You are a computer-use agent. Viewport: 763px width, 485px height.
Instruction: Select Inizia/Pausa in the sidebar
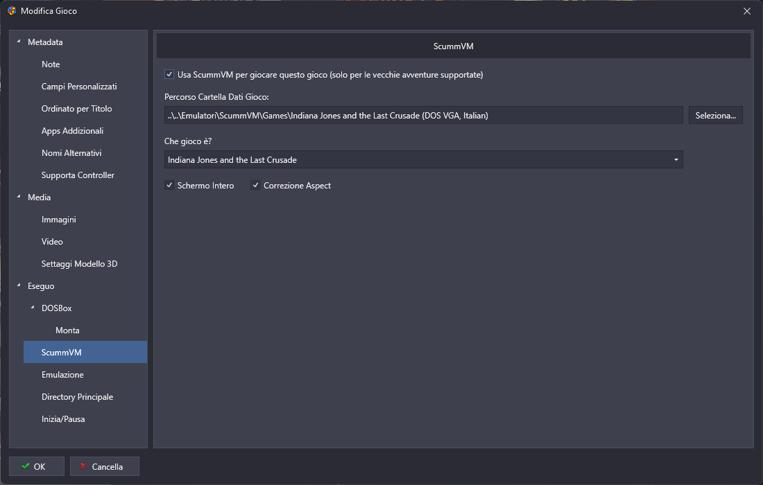(x=63, y=419)
